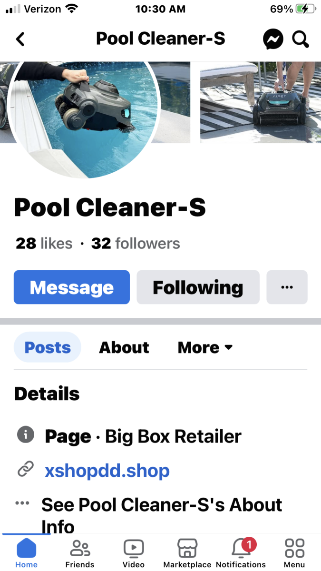Go to Home in bottom navigation
The width and height of the screenshot is (321, 571).
[x=26, y=553]
